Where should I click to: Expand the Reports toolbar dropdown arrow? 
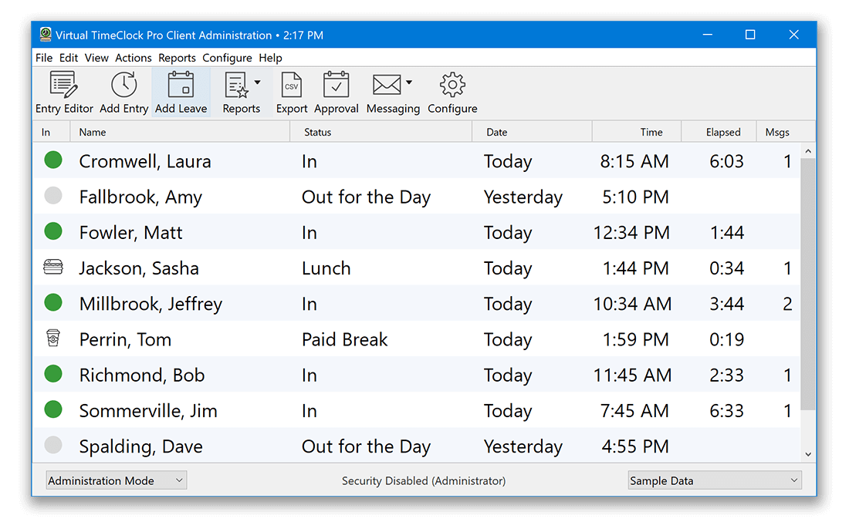258,82
